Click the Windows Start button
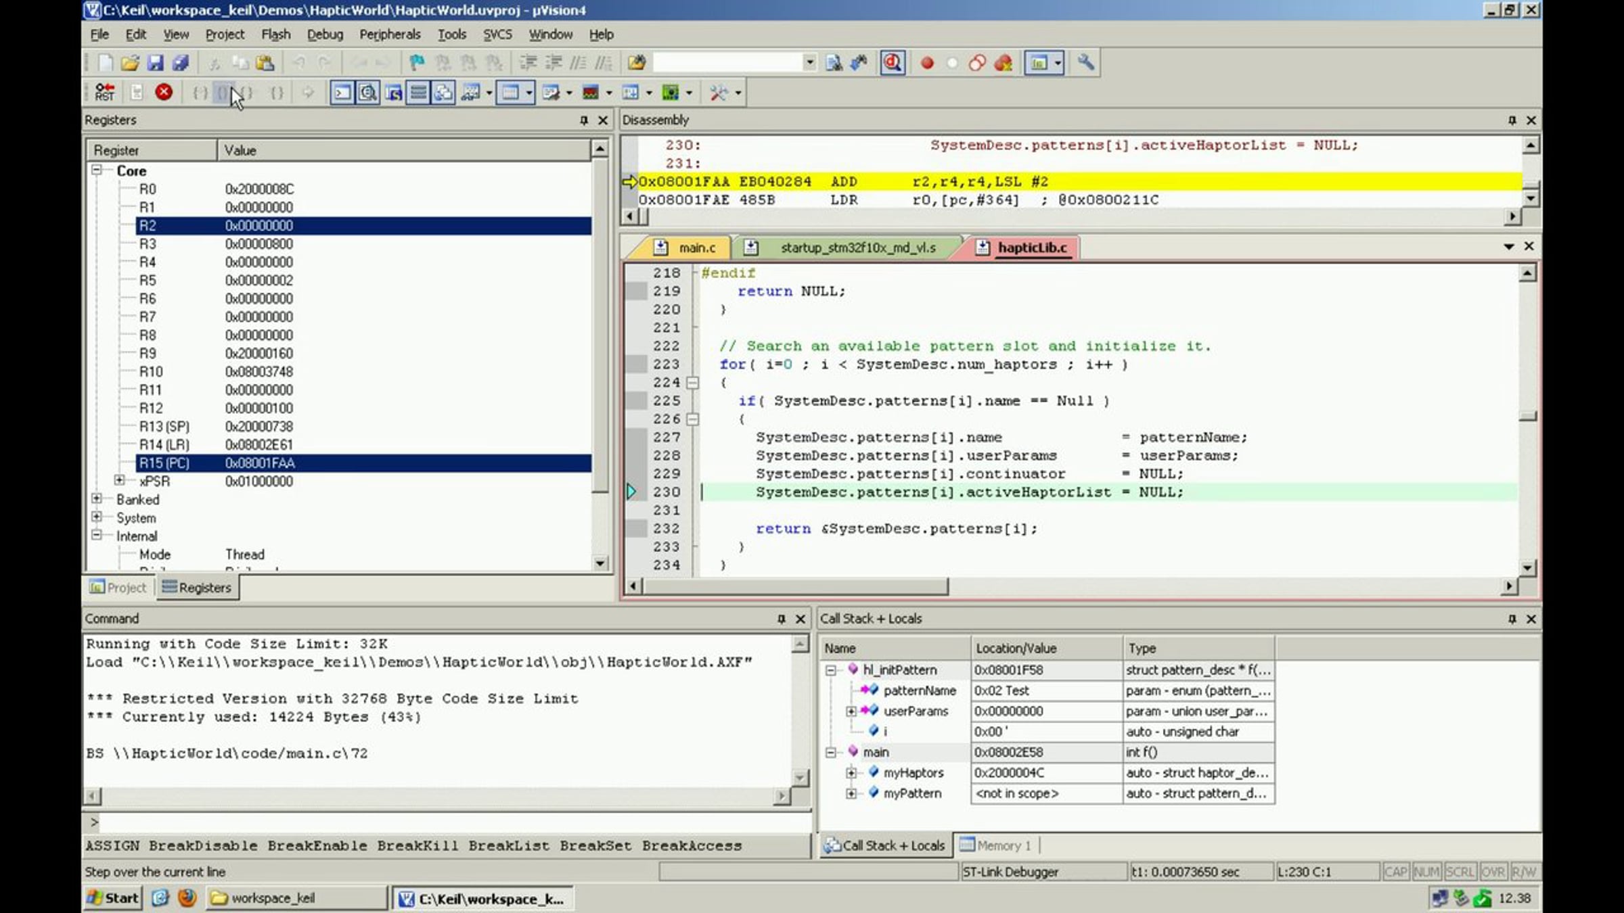Screen dimensions: 1624x913 coord(113,898)
